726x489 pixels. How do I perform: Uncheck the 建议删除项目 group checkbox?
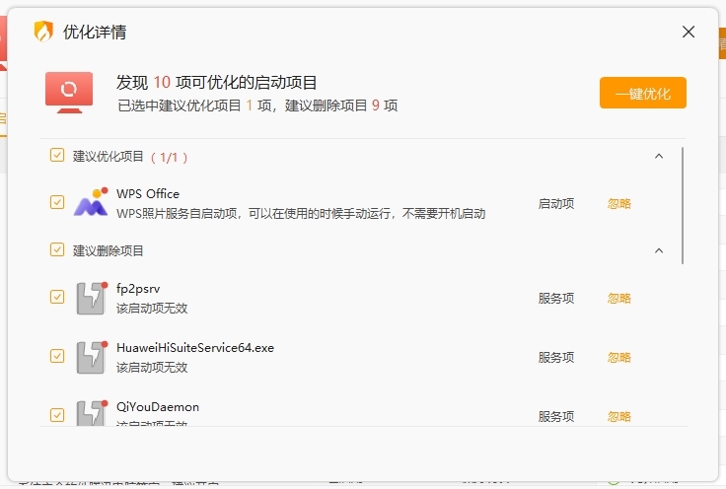57,249
